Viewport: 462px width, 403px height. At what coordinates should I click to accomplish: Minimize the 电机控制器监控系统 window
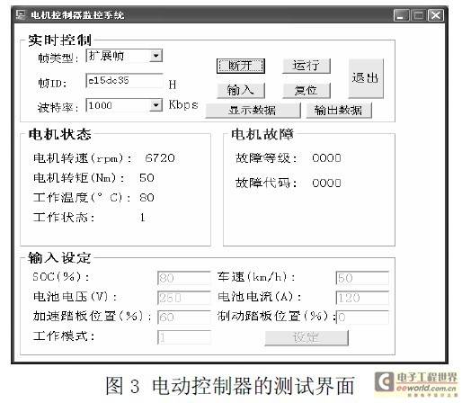tap(401, 15)
